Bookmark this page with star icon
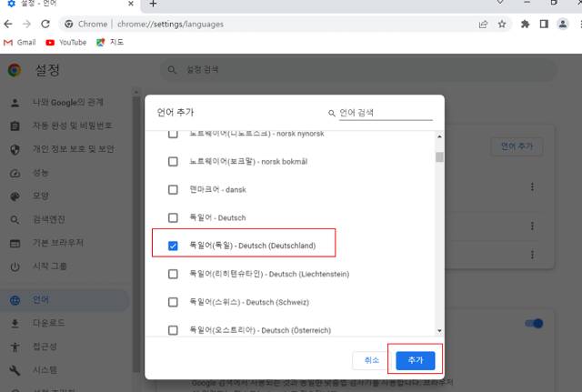The image size is (582, 392). click(502, 24)
